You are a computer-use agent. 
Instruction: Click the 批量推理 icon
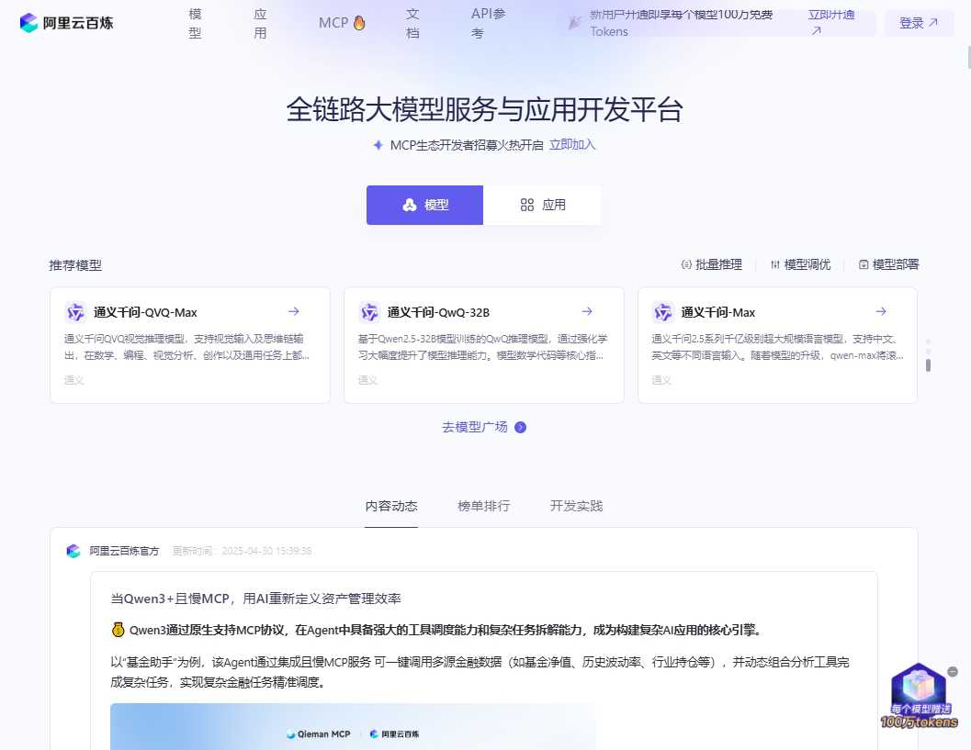[x=686, y=265]
